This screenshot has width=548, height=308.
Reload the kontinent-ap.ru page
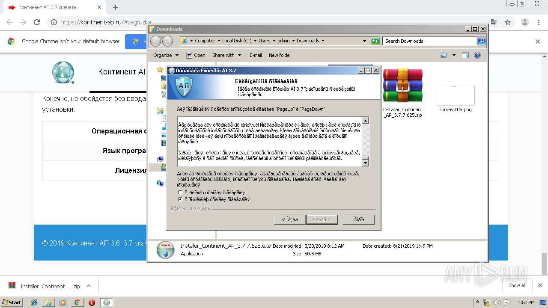click(x=37, y=22)
